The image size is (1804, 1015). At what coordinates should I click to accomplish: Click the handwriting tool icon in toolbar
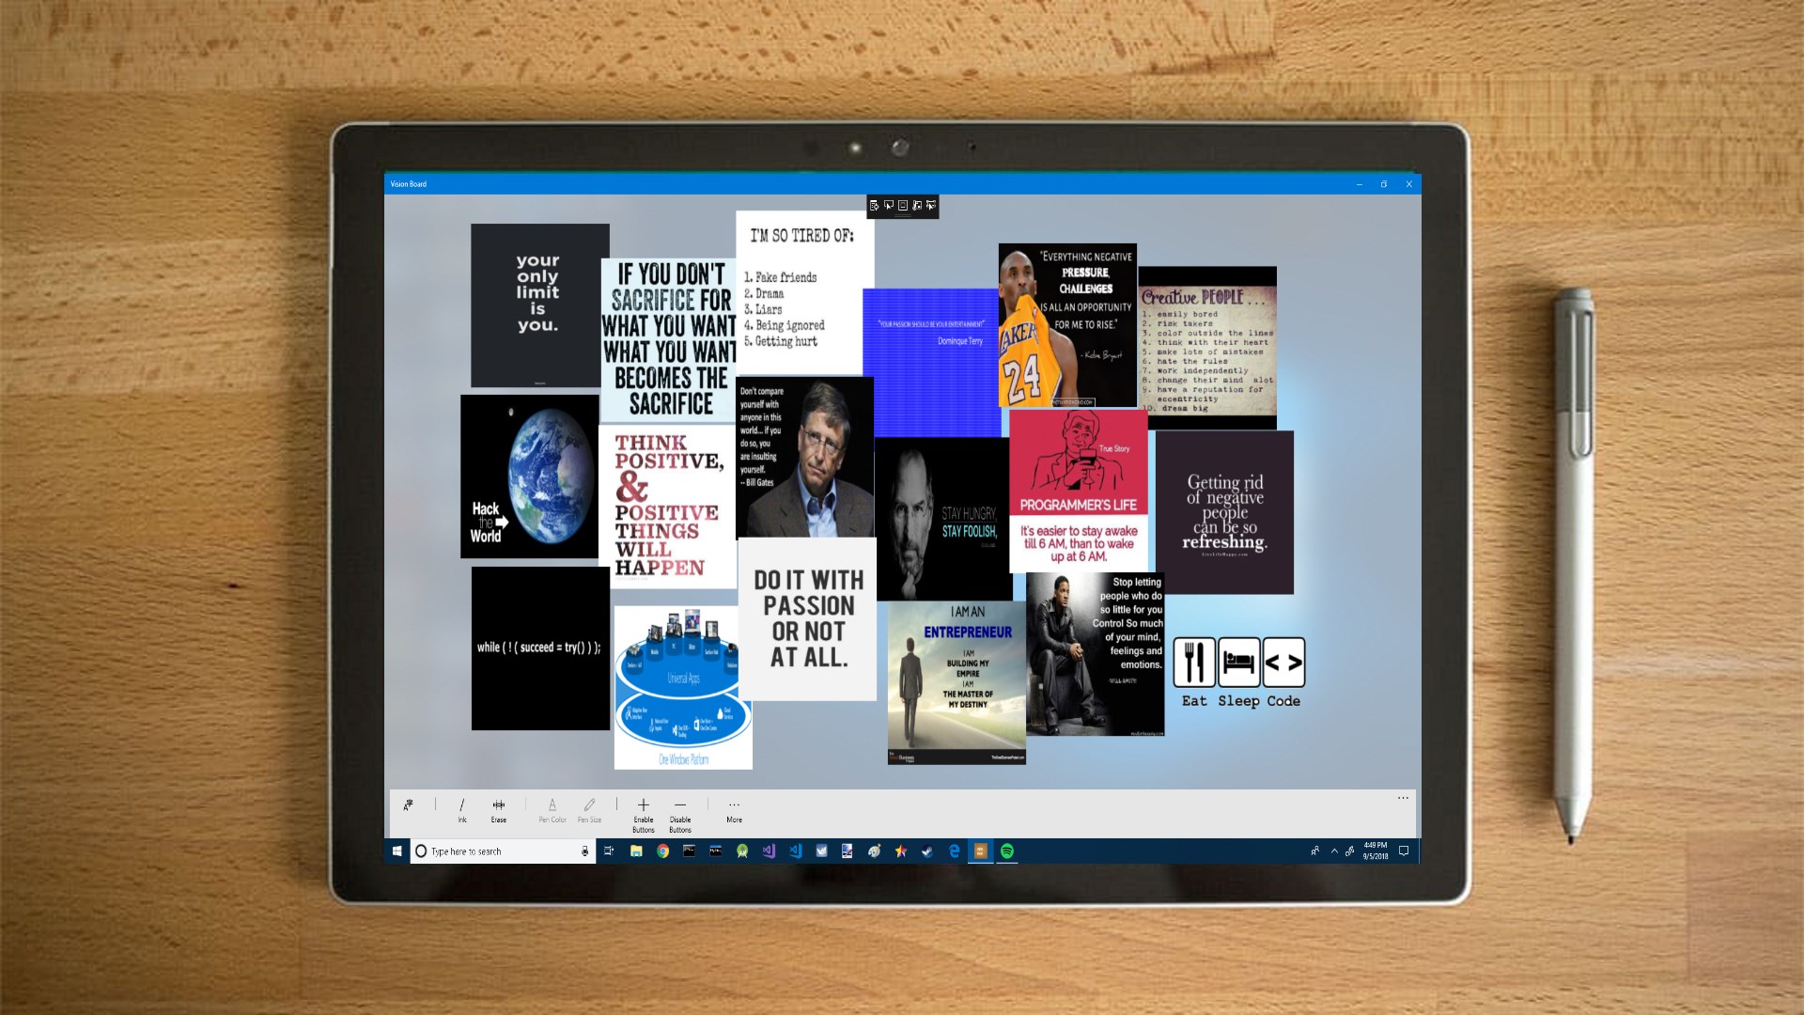(408, 805)
